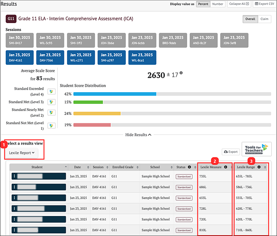Export results using Export CSV button

click(x=264, y=4)
